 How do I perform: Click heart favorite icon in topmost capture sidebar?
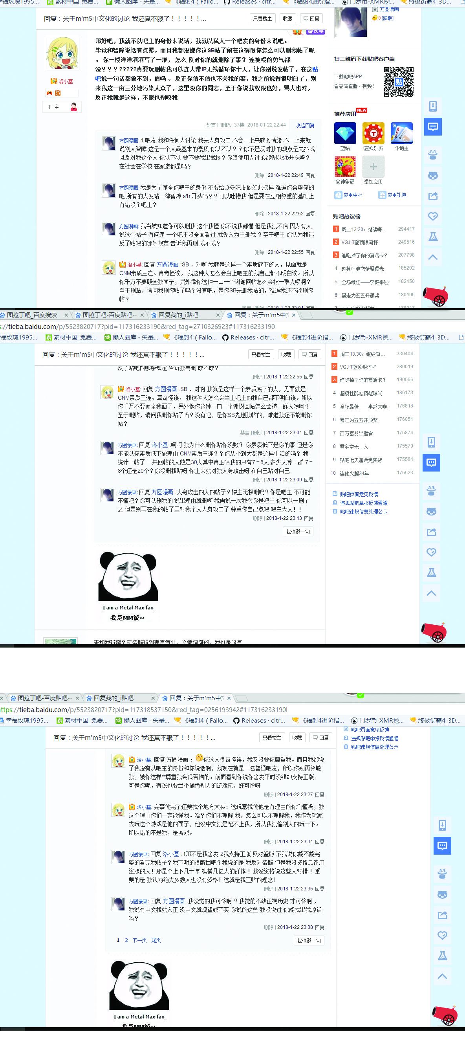[x=433, y=216]
